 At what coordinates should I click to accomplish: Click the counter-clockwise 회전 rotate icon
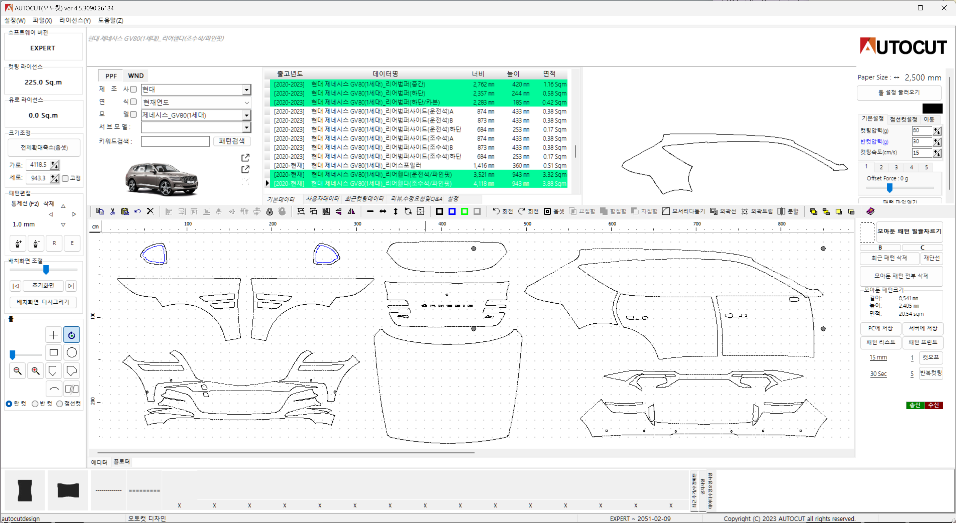[x=503, y=211]
